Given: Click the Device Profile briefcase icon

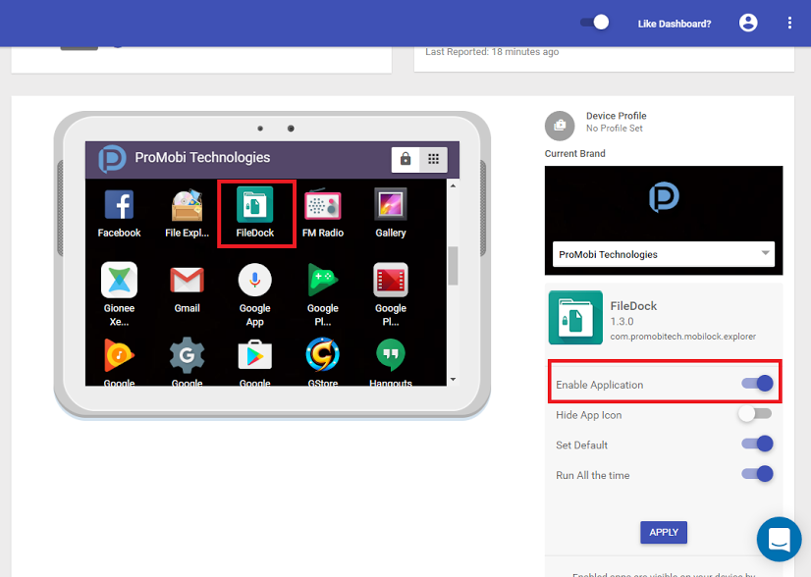Looking at the screenshot, I should click(x=560, y=126).
